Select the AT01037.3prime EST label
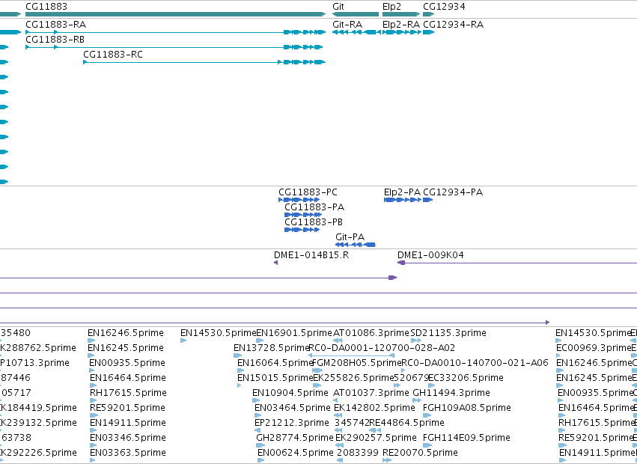The width and height of the screenshot is (637, 464). click(371, 393)
